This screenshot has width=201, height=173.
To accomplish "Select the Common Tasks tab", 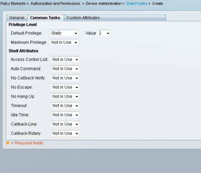I will (x=45, y=18).
